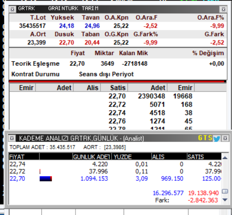Click the left Emir column header in order book
Screen dimensions: 232x215
[x=23, y=88]
